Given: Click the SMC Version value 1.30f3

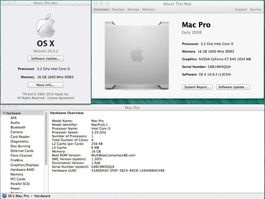Looking at the screenshot, I should (96, 159).
